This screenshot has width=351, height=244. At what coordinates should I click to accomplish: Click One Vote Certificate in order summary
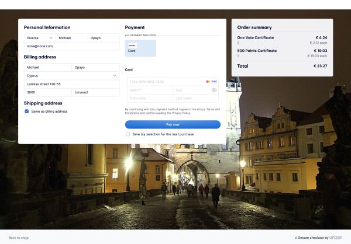click(x=256, y=38)
